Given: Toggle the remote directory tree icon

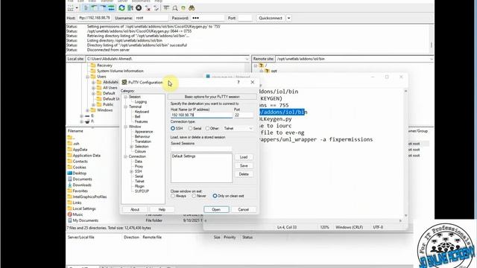Looking at the screenshot, I should [x=103, y=8].
